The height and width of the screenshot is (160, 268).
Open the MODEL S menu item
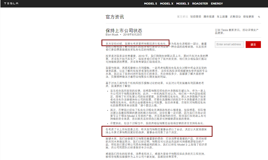pos(151,4)
